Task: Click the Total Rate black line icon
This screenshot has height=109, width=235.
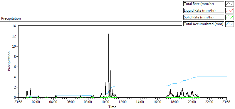Action: [229, 4]
